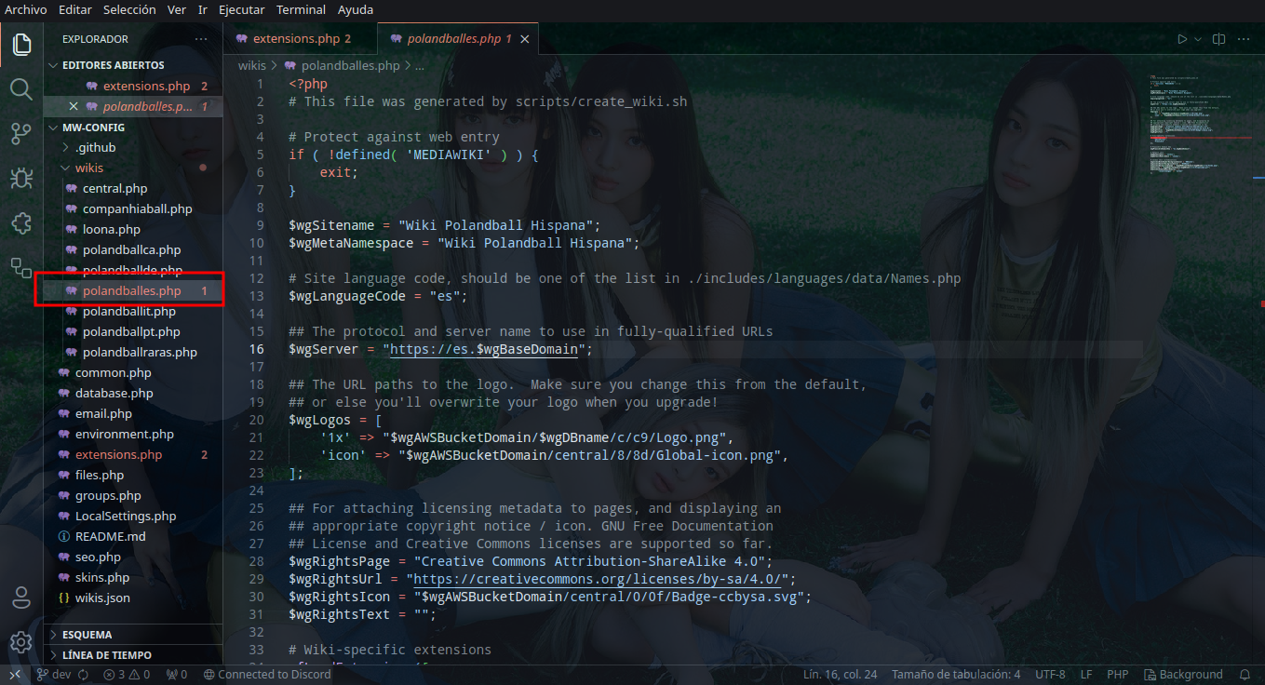Viewport: 1265px width, 685px height.
Task: Open the Accounts icon in activity bar
Action: 21,598
